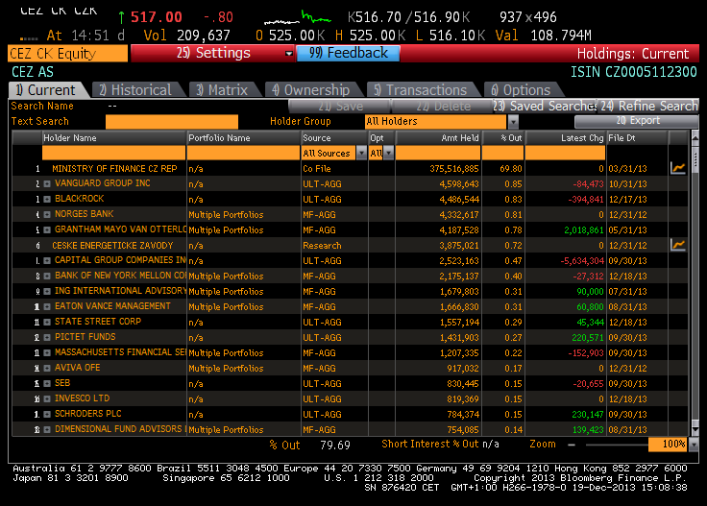
Task: Click the Feedback button
Action: click(348, 53)
